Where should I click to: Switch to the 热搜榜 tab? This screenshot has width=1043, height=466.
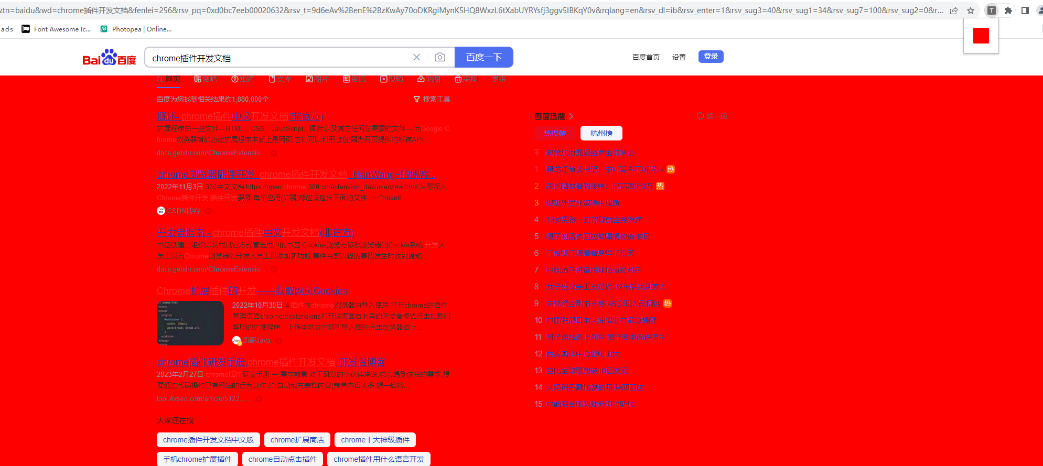tap(555, 133)
